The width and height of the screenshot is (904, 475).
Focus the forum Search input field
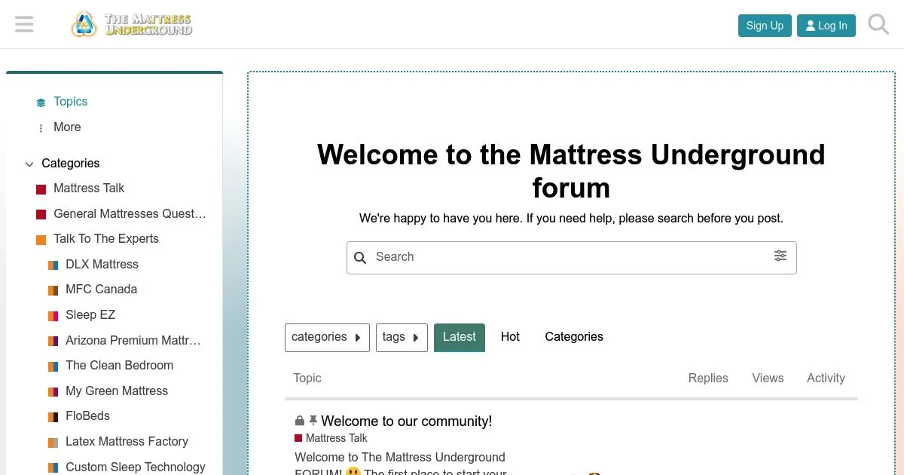[572, 258]
